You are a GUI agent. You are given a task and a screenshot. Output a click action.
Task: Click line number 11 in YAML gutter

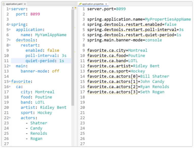point(7,61)
